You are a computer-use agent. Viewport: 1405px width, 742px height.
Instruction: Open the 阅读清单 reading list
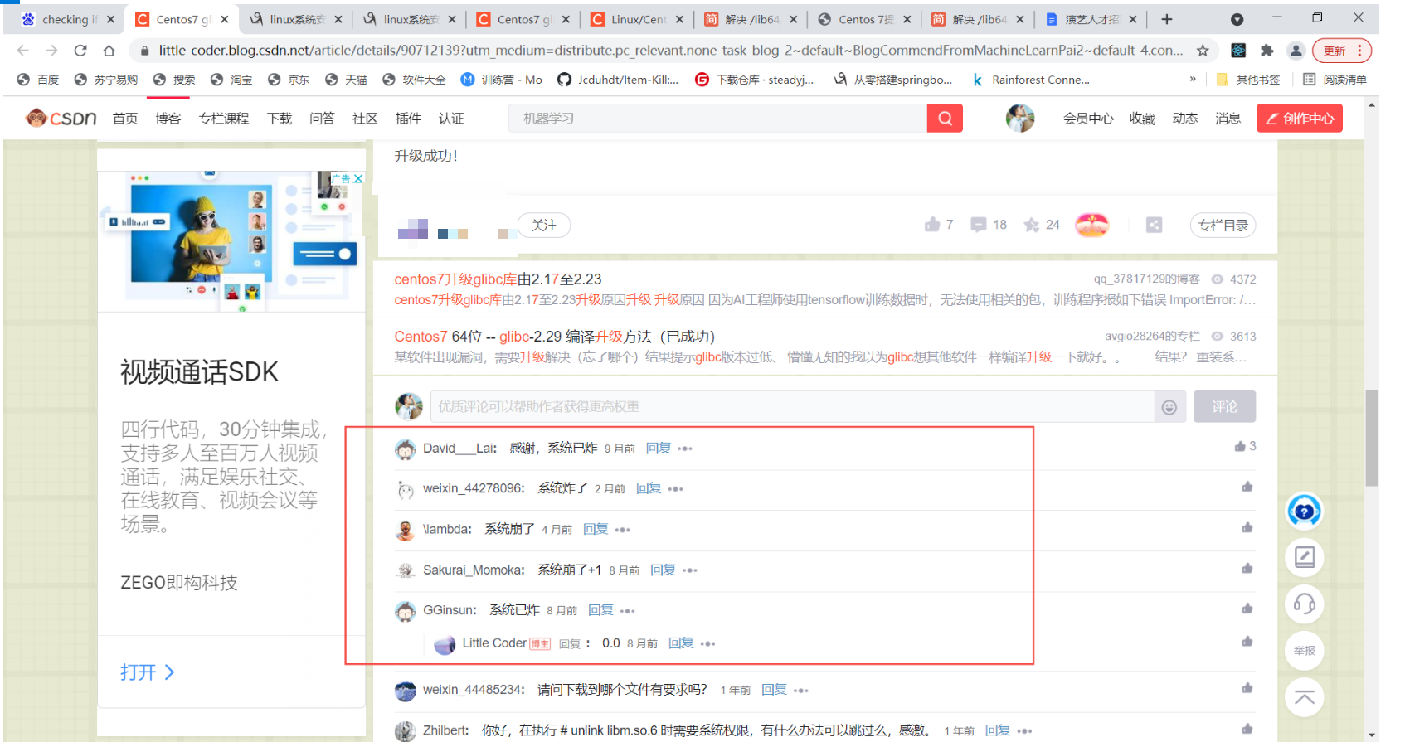(x=1335, y=80)
